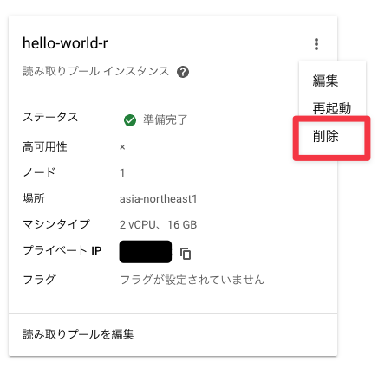Screen dimensions: 391x374
Task: Click the 2 vCPU、16 GB value
Action: tap(159, 224)
